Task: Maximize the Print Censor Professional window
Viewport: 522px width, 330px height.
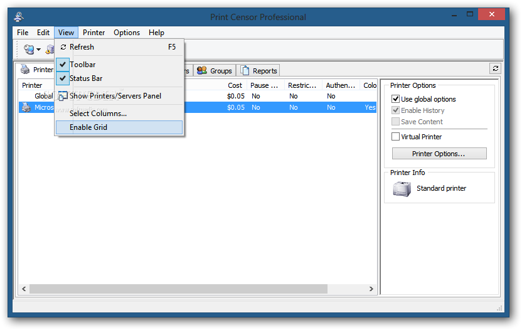Action: 470,14
